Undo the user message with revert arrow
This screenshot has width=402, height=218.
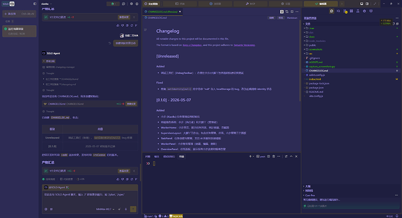click(x=110, y=43)
